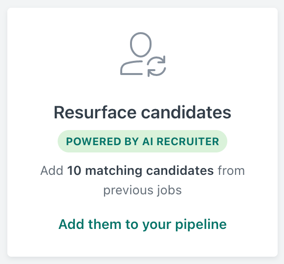
Task: Select the Resurface candidates heading
Action: tap(143, 113)
